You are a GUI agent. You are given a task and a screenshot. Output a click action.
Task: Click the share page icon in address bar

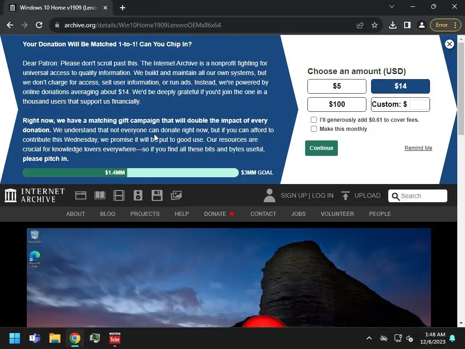click(360, 25)
